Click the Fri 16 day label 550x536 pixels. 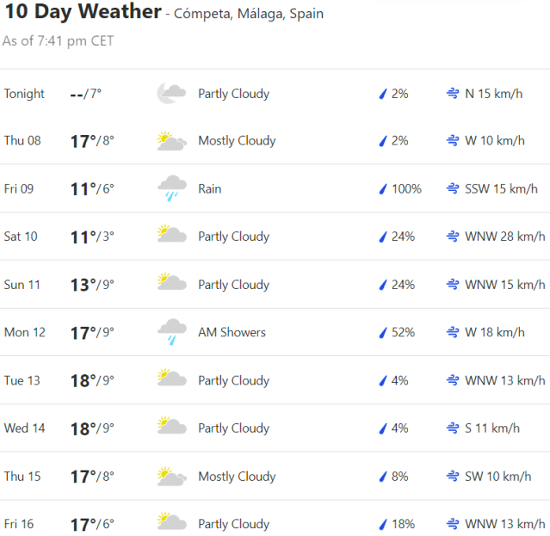coord(20,524)
